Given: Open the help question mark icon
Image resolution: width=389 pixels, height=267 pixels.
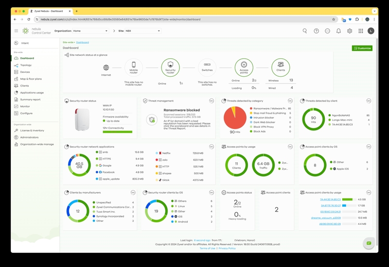Looking at the screenshot, I should coord(316,31).
